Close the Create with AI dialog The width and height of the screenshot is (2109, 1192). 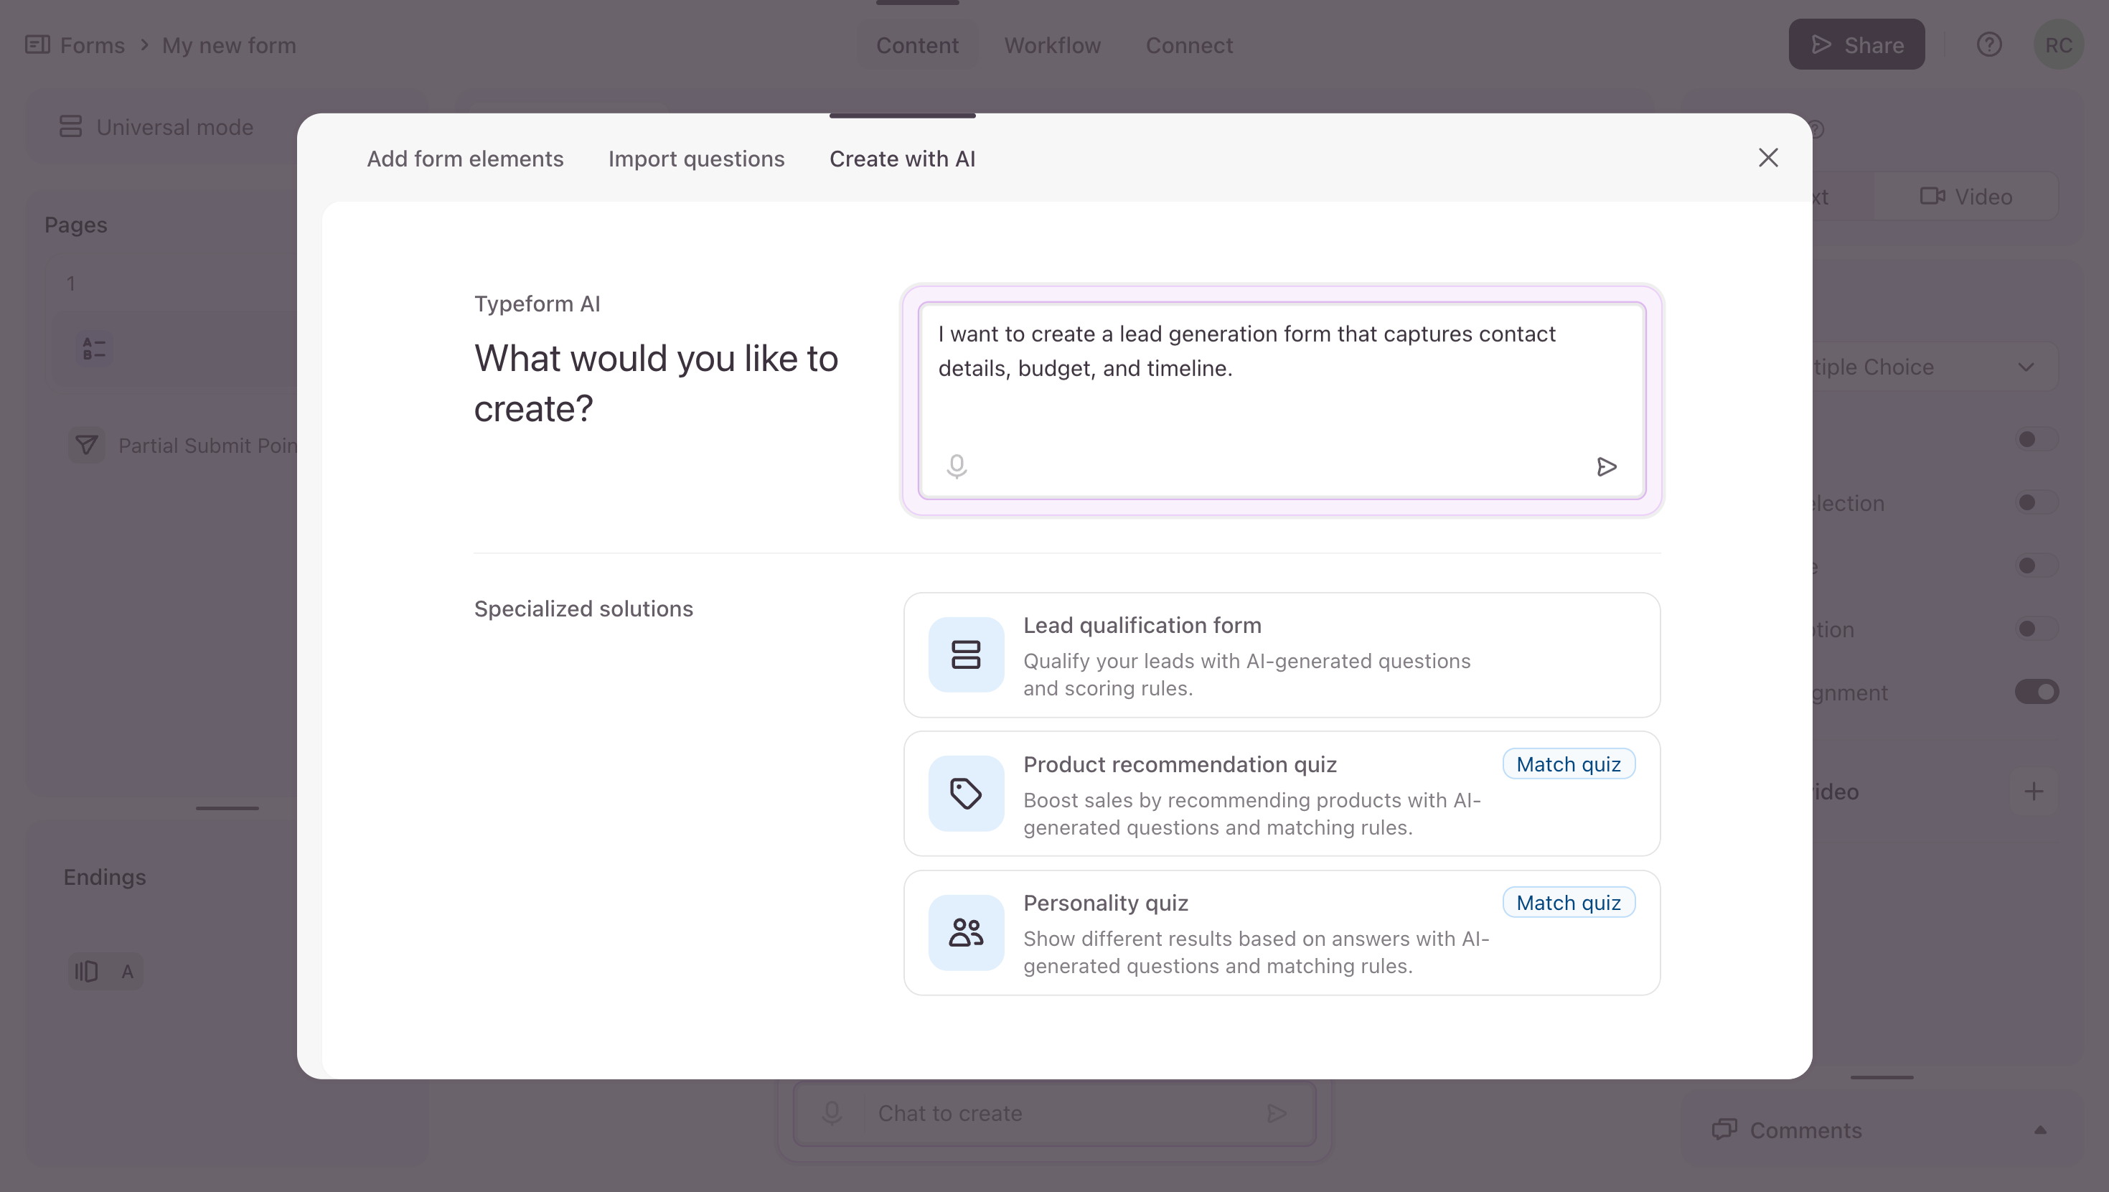click(1767, 157)
